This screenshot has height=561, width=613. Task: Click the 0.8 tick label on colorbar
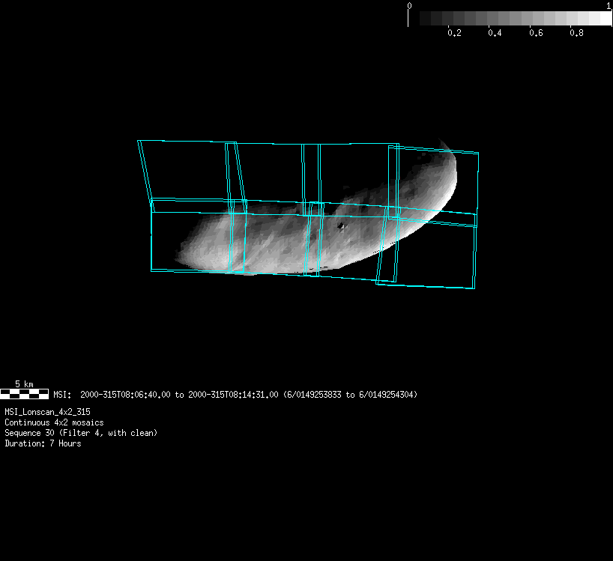[576, 34]
